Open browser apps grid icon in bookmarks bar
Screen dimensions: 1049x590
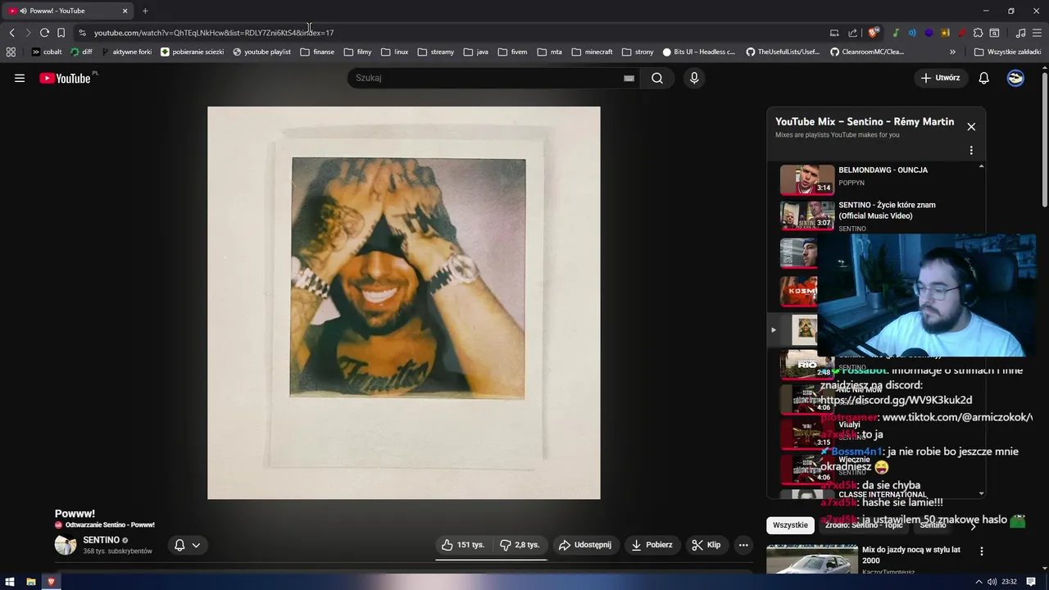(11, 52)
